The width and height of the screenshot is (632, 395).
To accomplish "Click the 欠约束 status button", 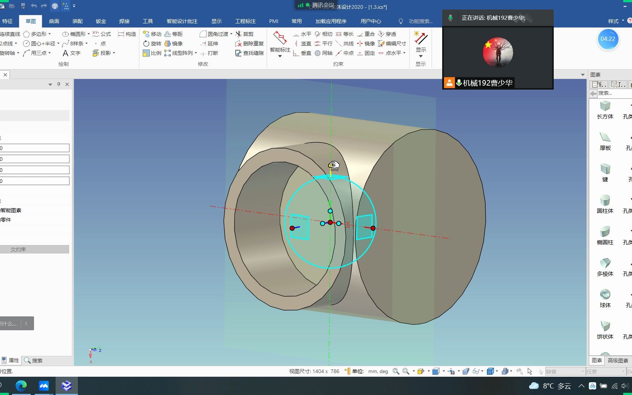I will coord(34,249).
